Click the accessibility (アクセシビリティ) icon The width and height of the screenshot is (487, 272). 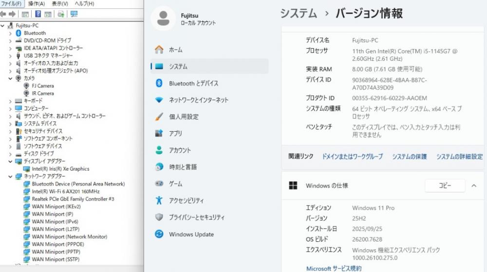click(159, 201)
